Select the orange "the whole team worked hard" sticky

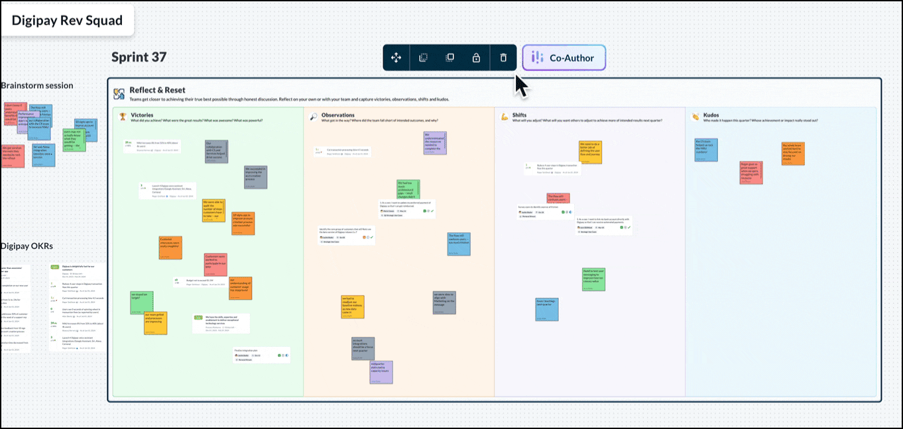794,154
